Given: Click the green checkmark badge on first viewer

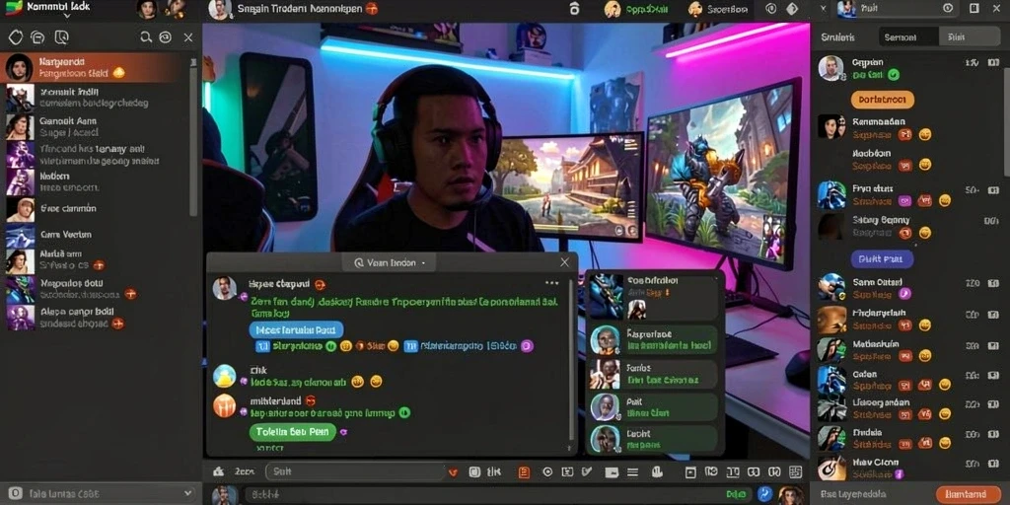Looking at the screenshot, I should 893,75.
